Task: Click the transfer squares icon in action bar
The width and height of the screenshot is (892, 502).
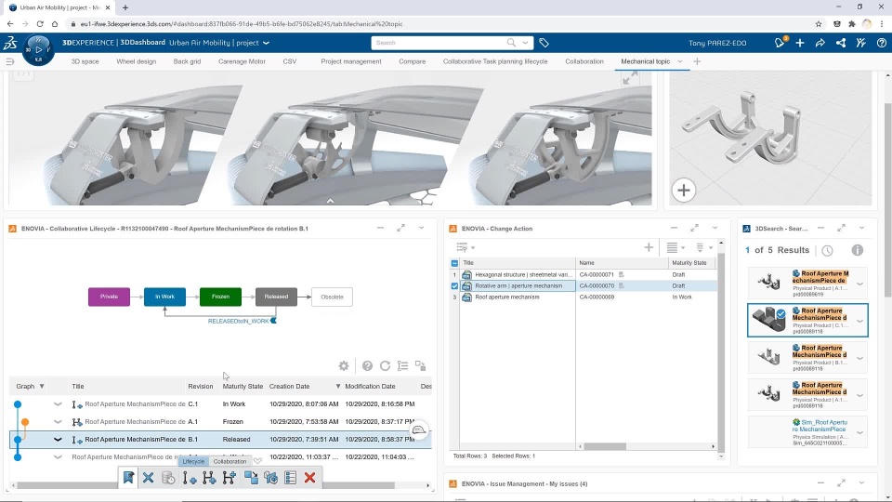Action: 251,478
